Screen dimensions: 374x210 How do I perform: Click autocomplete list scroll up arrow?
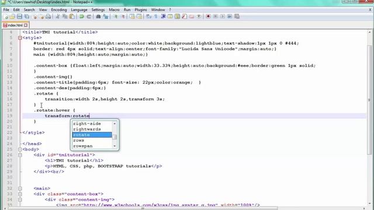click(x=115, y=124)
